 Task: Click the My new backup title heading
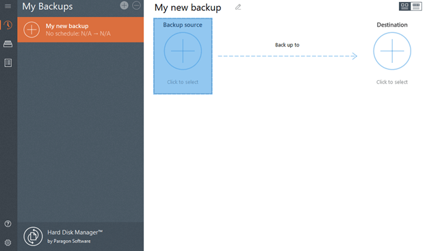pos(188,8)
